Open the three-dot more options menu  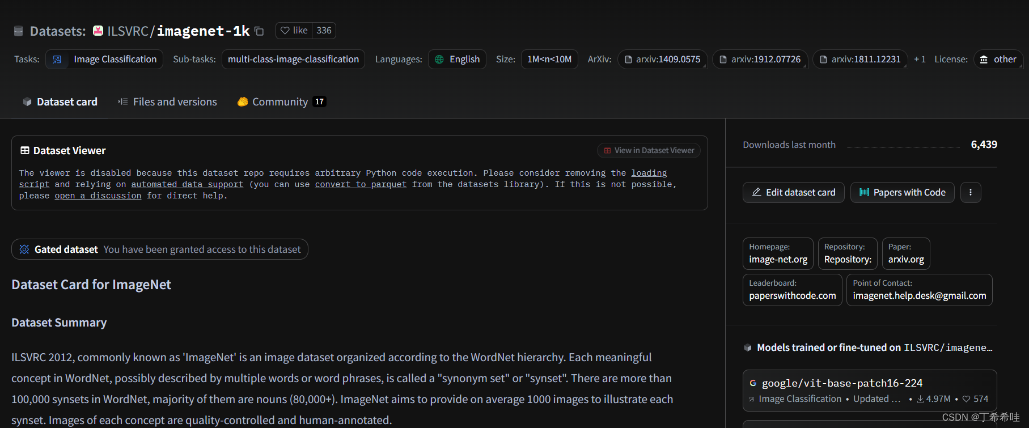(x=971, y=193)
